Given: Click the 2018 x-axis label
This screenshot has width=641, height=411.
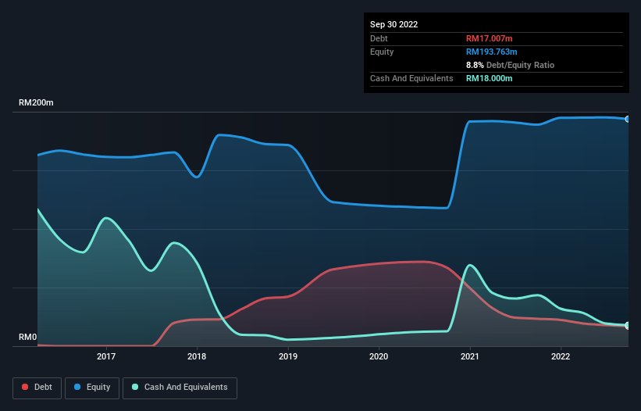Looking at the screenshot, I should pyautogui.click(x=197, y=356).
